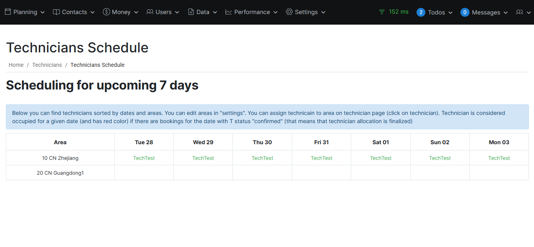534x247 pixels.
Task: Click the people icon beside Users
Action: pyautogui.click(x=150, y=12)
